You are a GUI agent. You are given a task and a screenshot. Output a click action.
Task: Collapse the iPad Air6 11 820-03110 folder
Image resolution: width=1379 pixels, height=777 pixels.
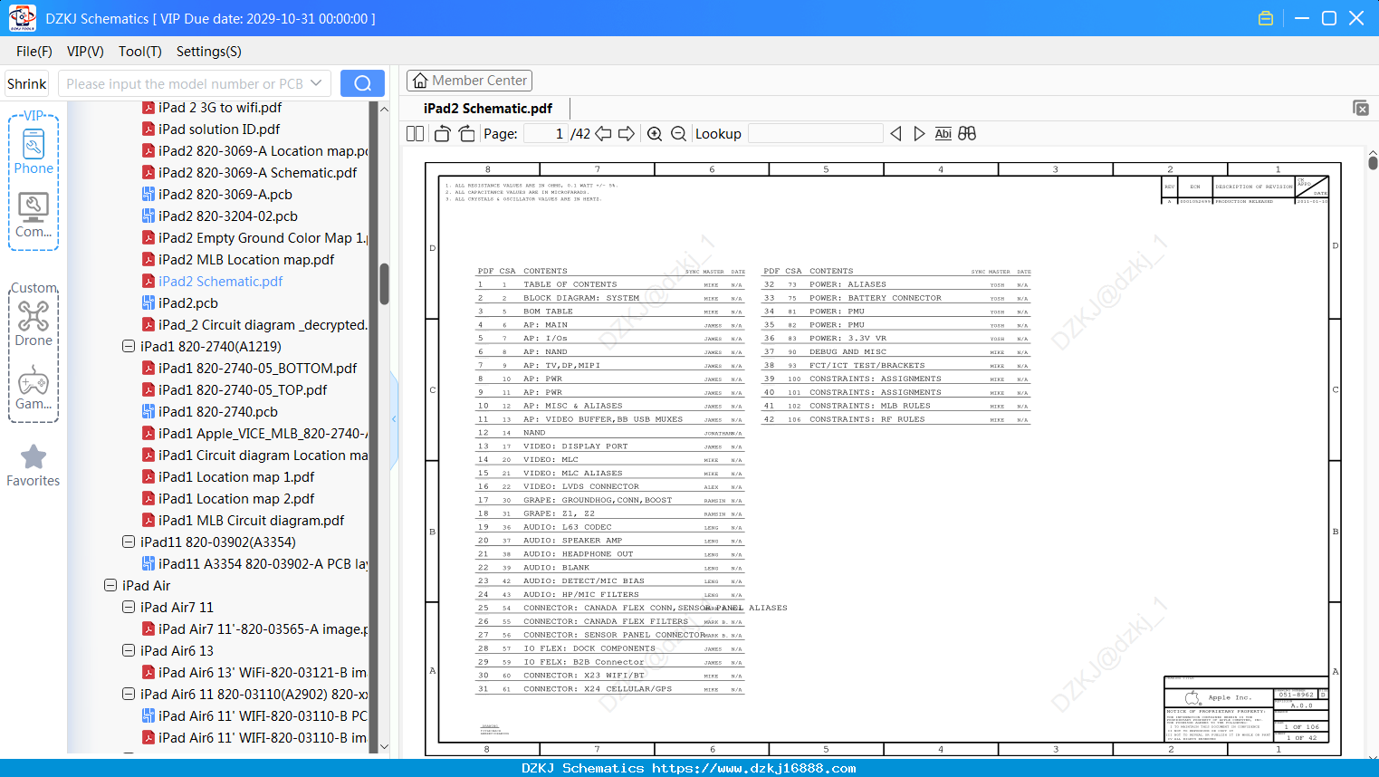(x=129, y=695)
